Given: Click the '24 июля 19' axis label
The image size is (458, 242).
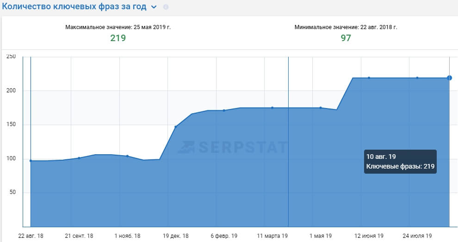Looking at the screenshot, I should click(x=417, y=236).
